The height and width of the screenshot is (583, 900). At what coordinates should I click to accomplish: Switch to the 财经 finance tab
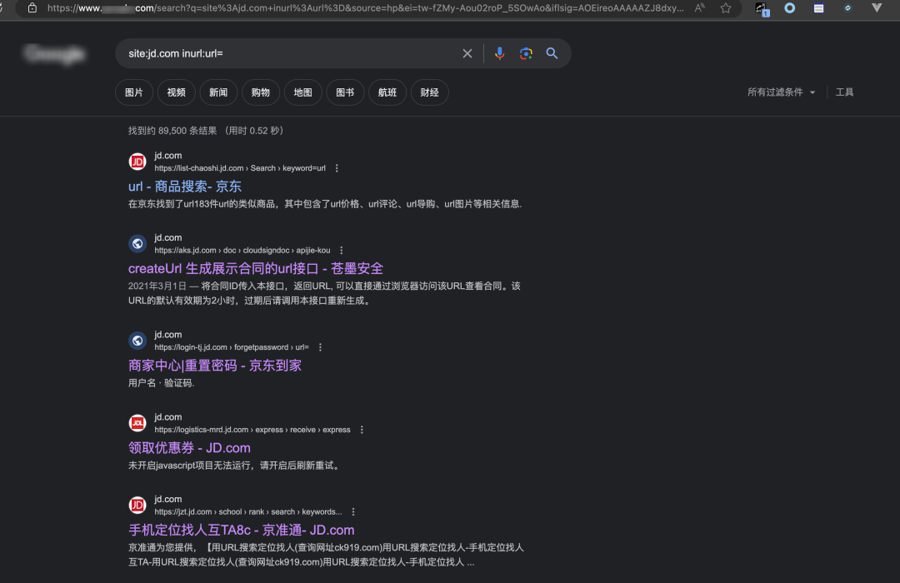pos(429,92)
